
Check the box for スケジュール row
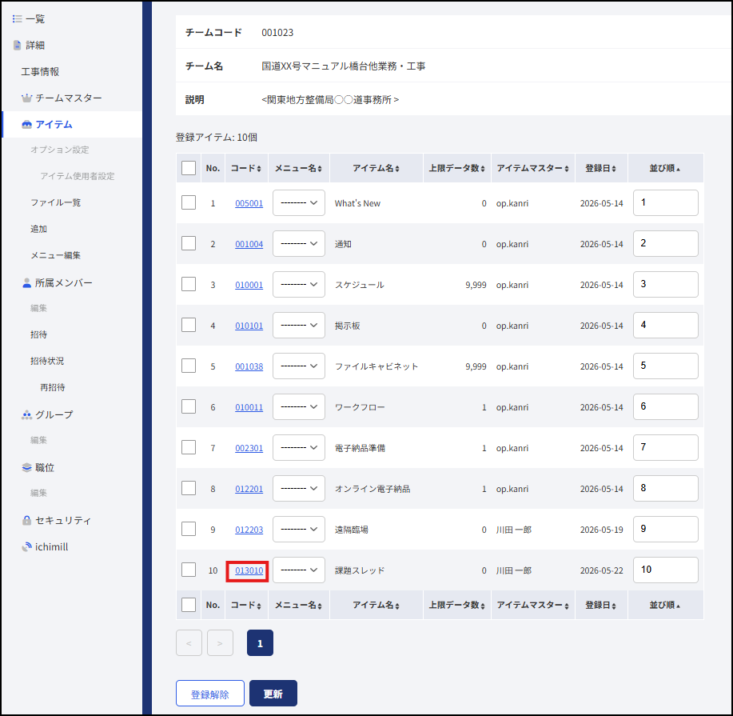(x=189, y=284)
